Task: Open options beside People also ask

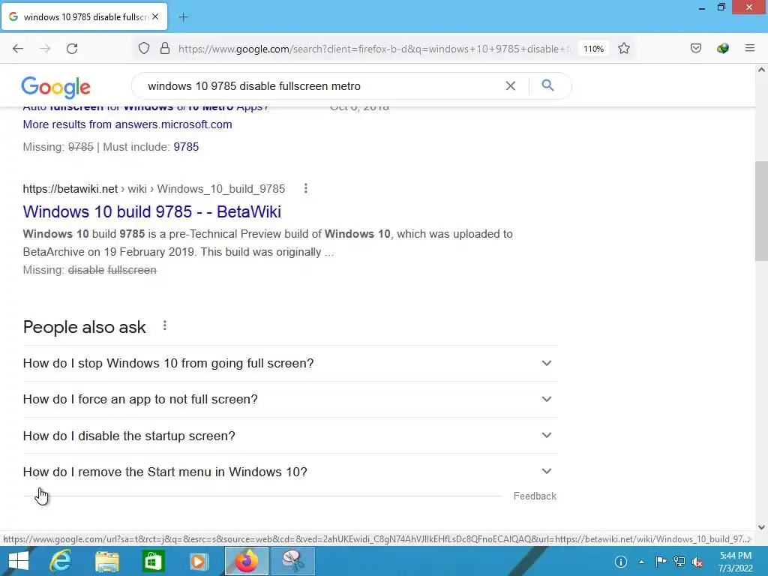Action: click(x=164, y=325)
